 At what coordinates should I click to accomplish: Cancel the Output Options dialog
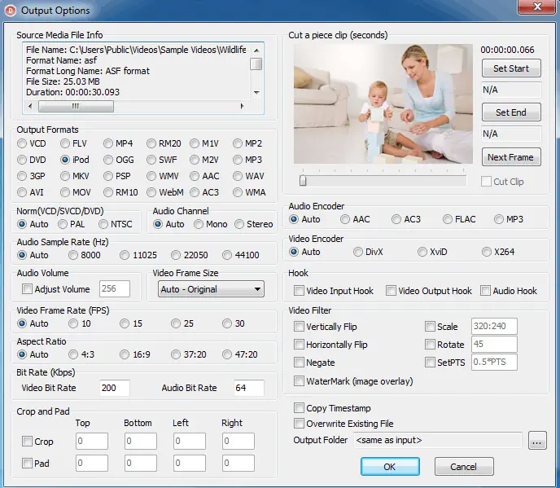(464, 467)
